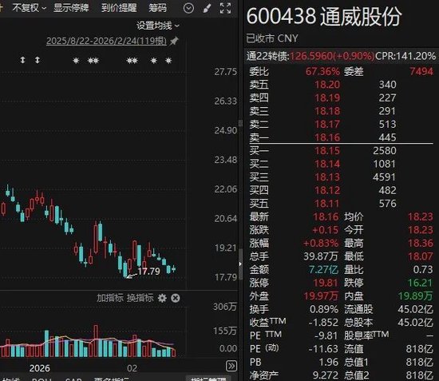Click the first up-down arrow event marker
Image resolution: width=439 pixels, height=381 pixels.
22,60
